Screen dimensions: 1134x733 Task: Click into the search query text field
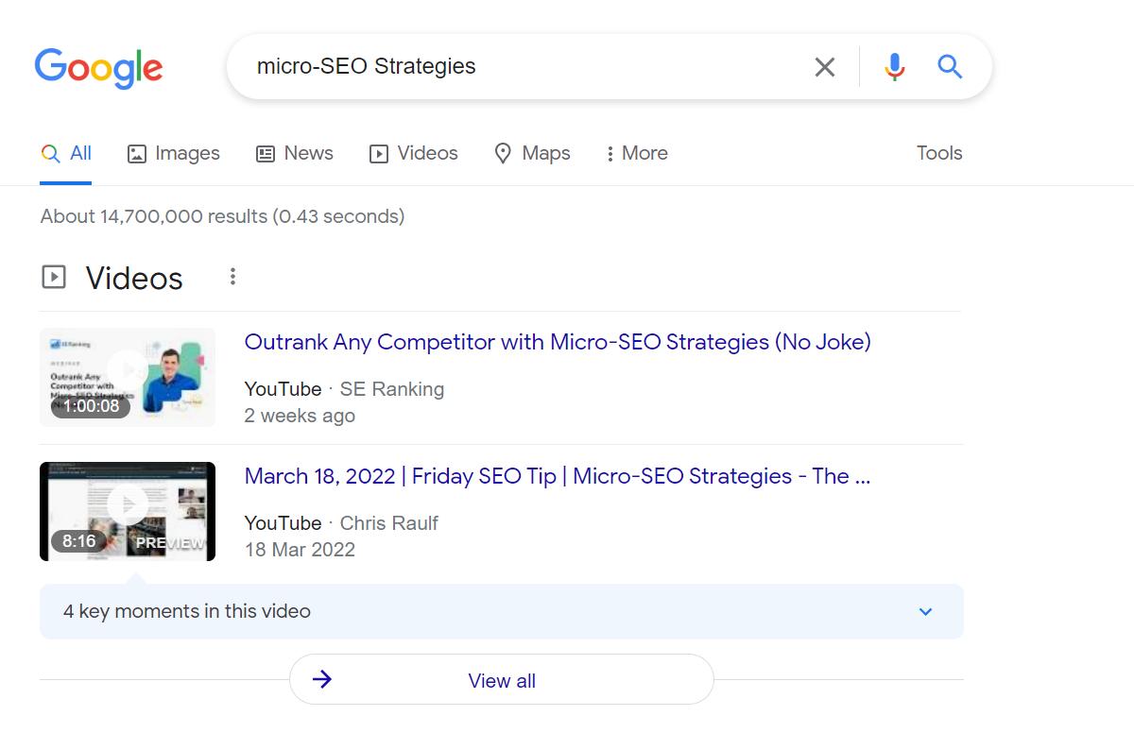pos(520,67)
